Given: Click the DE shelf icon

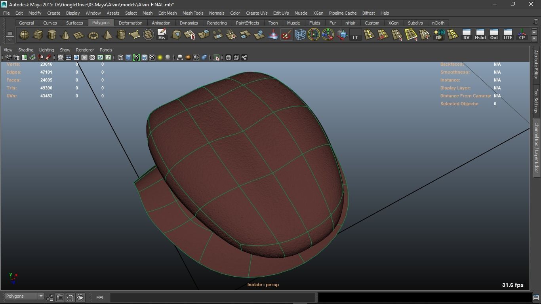Looking at the screenshot, I should (439, 35).
